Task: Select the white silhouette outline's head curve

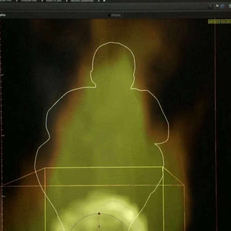Action: click(113, 43)
